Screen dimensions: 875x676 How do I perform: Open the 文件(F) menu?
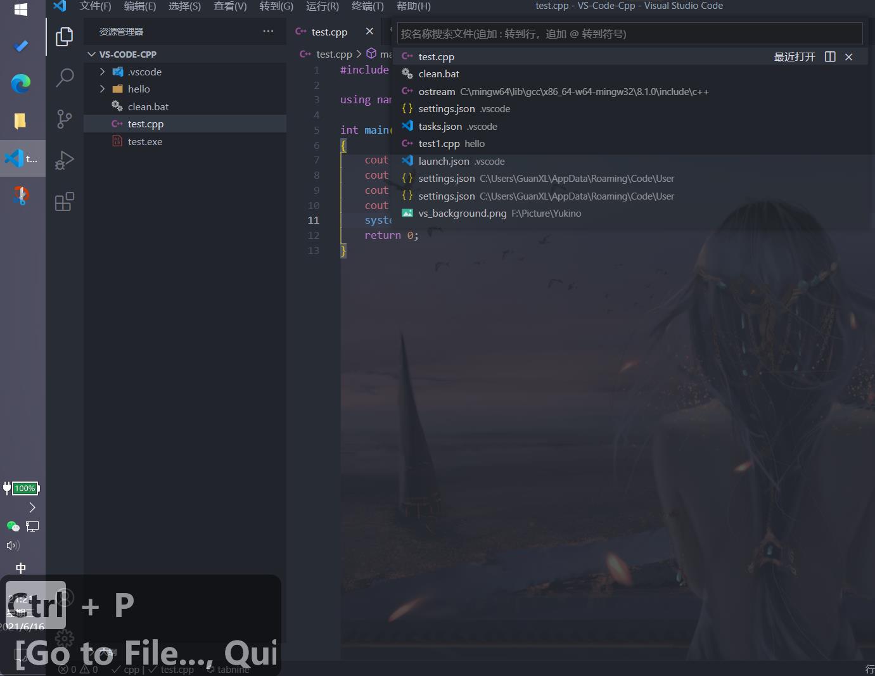(95, 6)
